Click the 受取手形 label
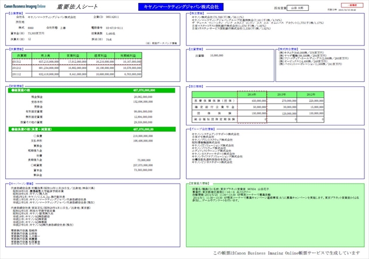 click(x=37, y=102)
